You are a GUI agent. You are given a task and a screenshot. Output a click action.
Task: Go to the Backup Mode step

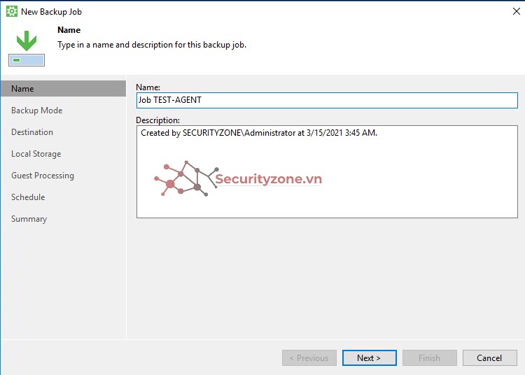click(x=37, y=111)
